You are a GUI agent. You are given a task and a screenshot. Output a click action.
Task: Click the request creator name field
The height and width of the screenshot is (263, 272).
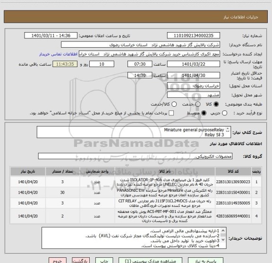149,54
